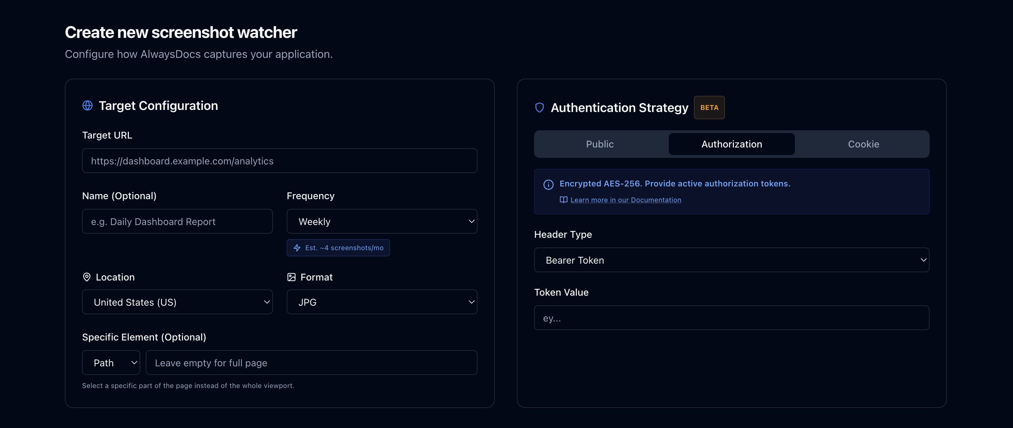
Task: Click the lightning icon in the screenshots estimate badge
Action: pos(297,248)
